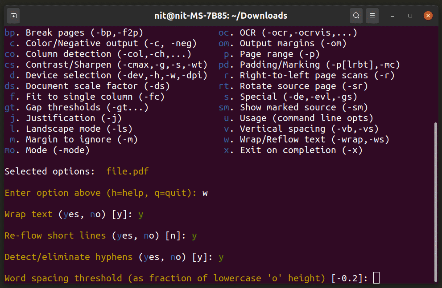Click 'file.pdf' in Selected options

click(x=128, y=171)
